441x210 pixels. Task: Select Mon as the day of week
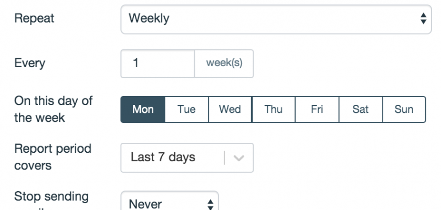pyautogui.click(x=143, y=109)
